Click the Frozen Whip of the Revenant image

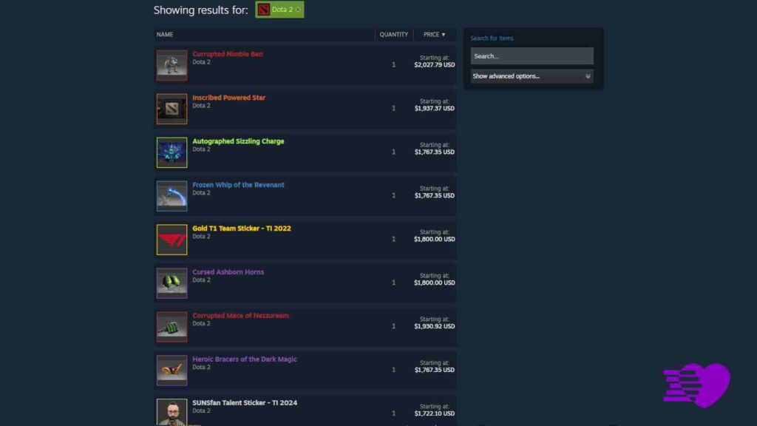pos(171,195)
